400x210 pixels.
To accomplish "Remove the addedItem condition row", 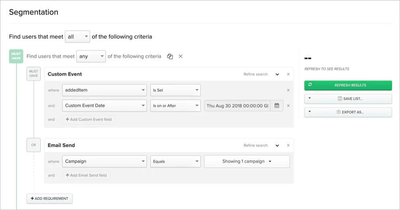I will point(288,90).
